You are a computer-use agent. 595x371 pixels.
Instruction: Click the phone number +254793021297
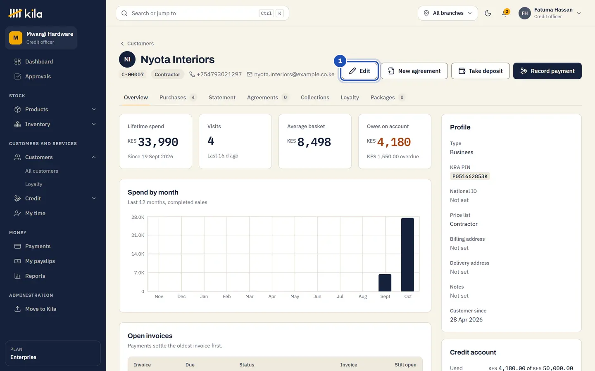(219, 74)
